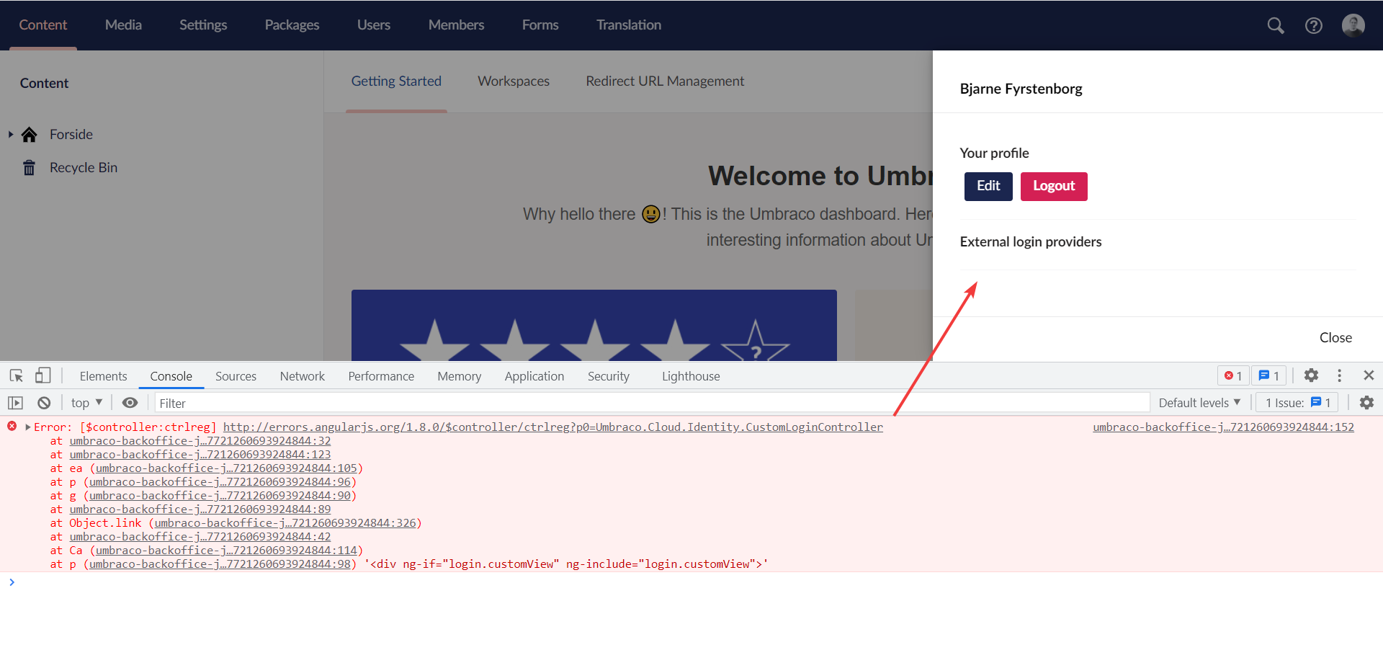Toggle the error count filter badge

(x=1232, y=375)
